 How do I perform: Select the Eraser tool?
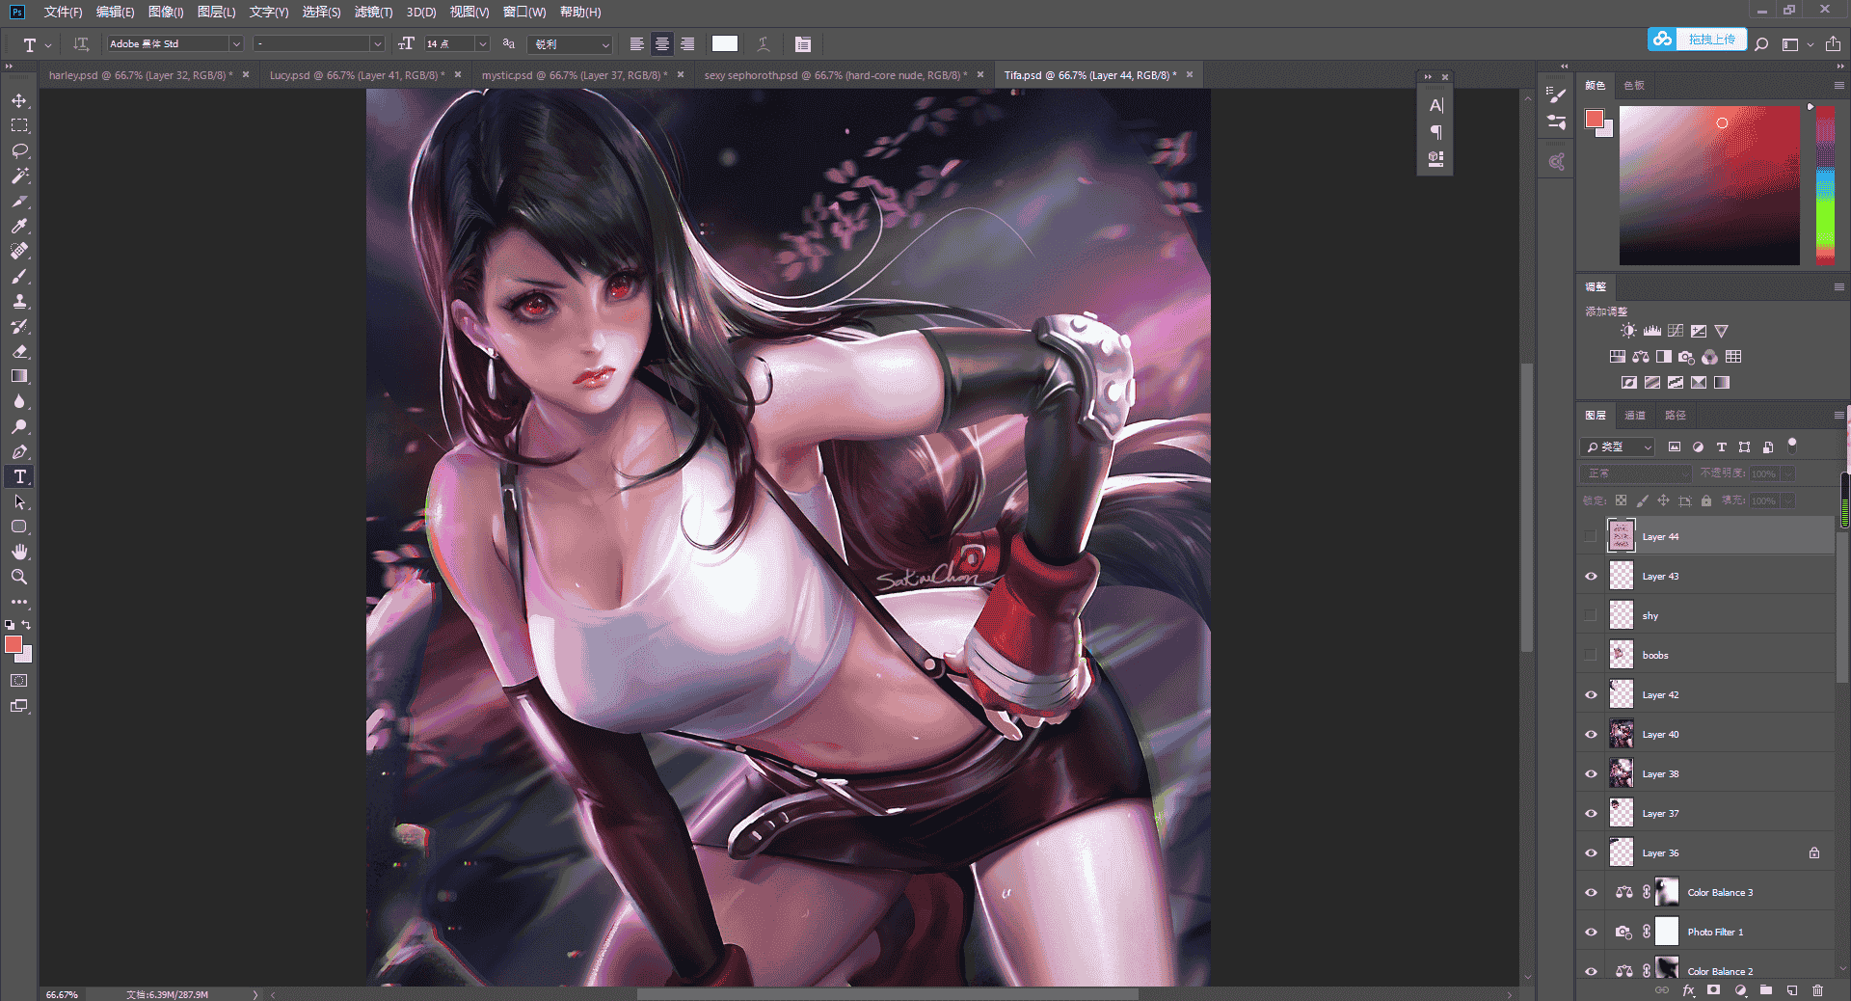19,351
